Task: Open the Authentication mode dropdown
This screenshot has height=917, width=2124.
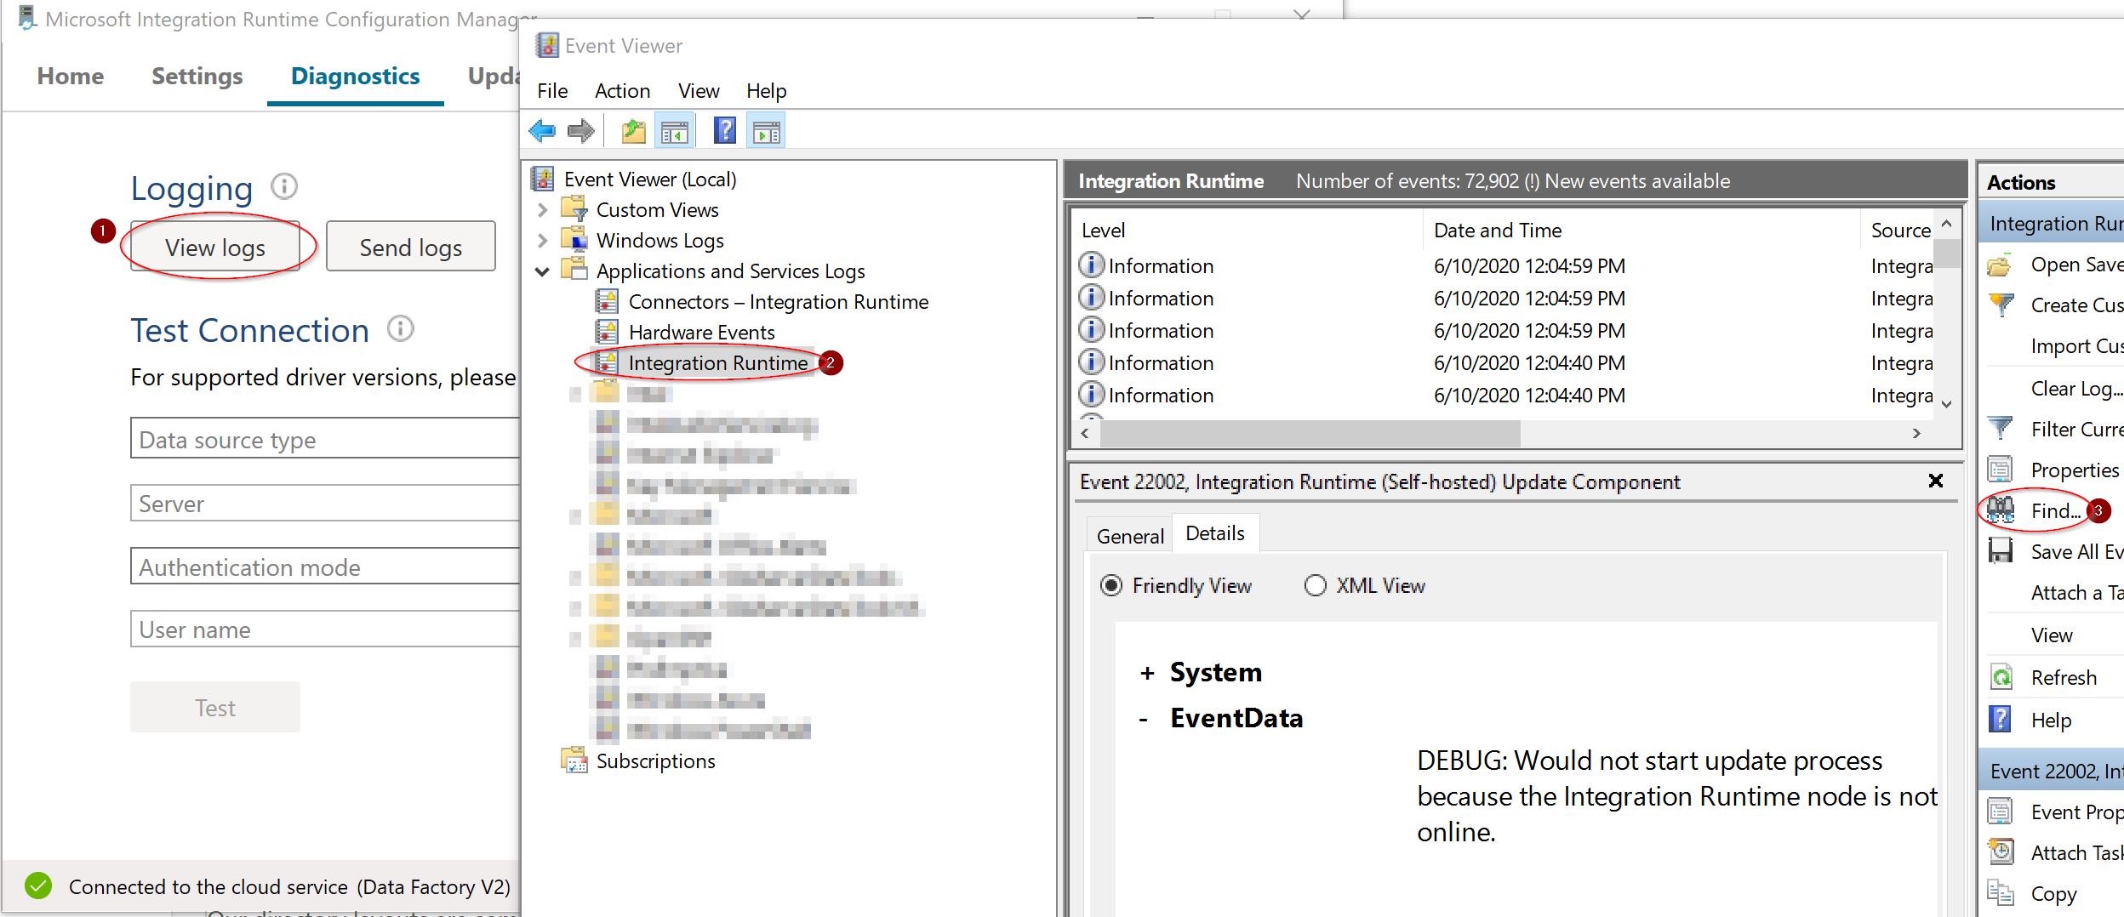Action: coord(325,567)
